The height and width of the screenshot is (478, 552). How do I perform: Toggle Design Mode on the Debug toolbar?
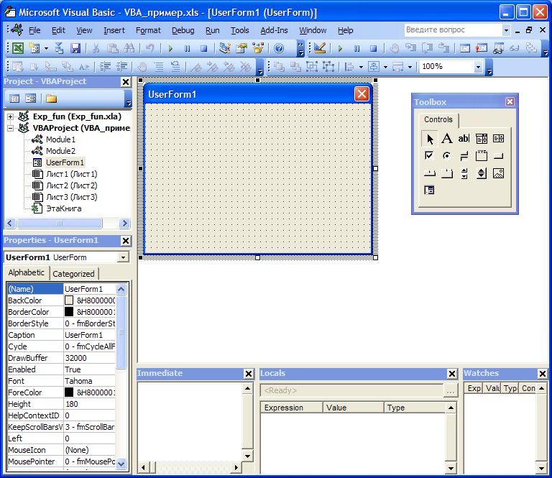(x=320, y=48)
